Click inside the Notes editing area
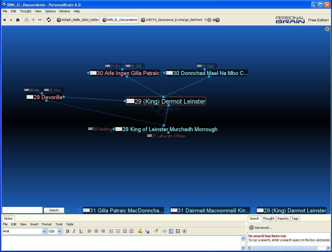 [121, 243]
